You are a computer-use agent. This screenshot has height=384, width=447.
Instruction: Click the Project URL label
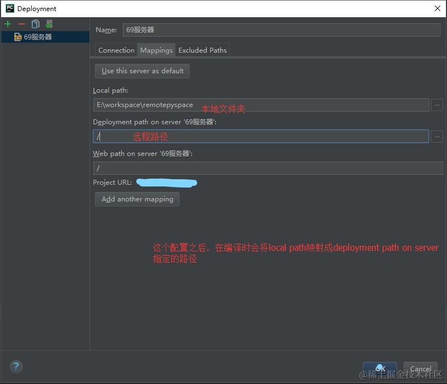112,183
